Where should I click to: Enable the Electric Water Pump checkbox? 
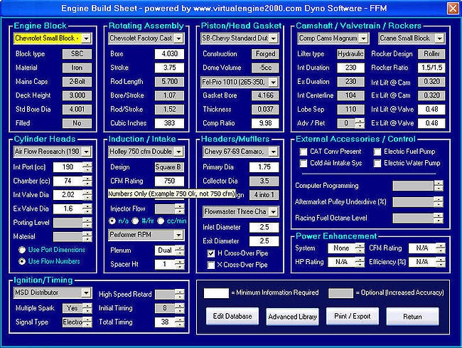[377, 163]
